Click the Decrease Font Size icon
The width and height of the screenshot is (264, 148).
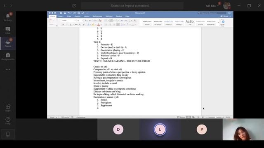[x=90, y=21]
